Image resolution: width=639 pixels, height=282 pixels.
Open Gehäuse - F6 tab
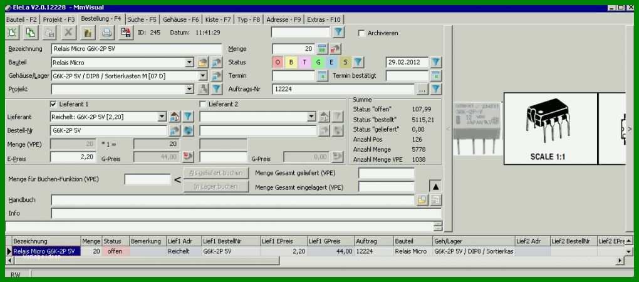(x=181, y=19)
